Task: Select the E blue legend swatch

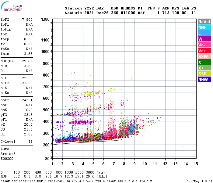Action: point(204,33)
